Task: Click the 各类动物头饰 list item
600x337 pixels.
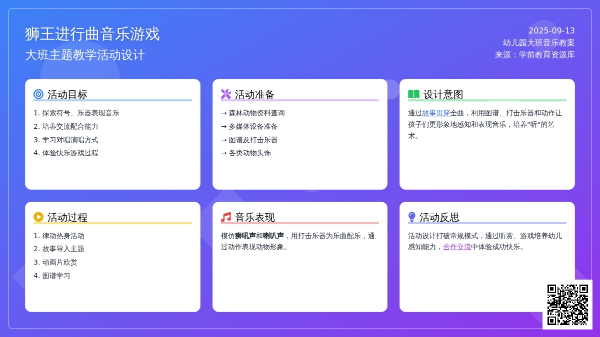Action: [249, 153]
